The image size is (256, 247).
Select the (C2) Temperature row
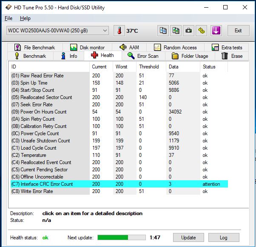pyautogui.click(x=119, y=155)
